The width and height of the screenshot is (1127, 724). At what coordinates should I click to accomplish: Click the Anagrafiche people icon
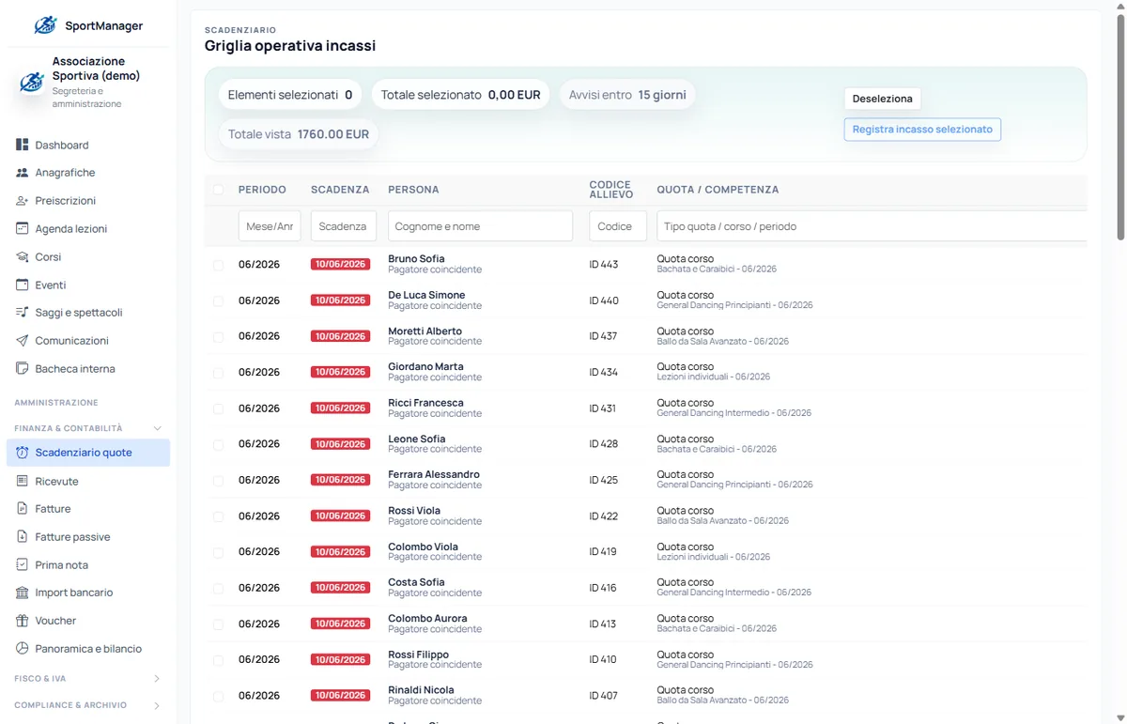22,173
